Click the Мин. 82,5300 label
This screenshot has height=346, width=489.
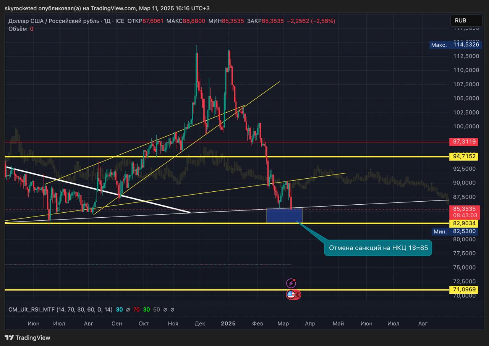coord(455,231)
